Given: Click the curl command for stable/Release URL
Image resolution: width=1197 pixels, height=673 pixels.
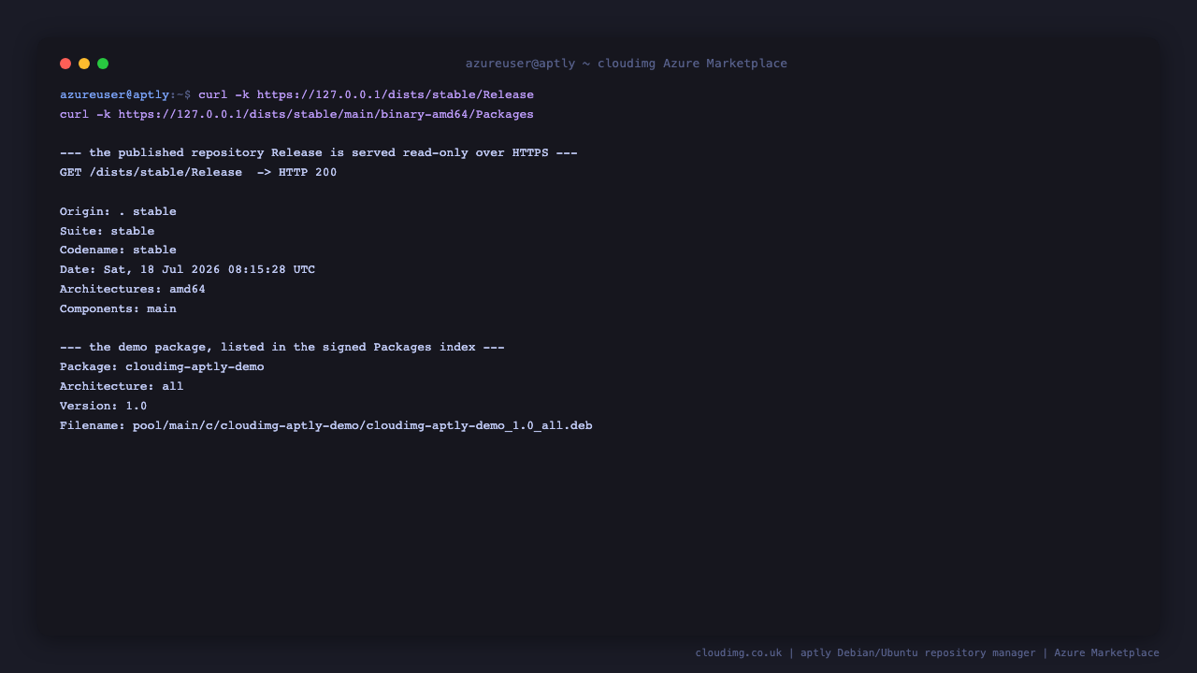Looking at the screenshot, I should pyautogui.click(x=366, y=95).
